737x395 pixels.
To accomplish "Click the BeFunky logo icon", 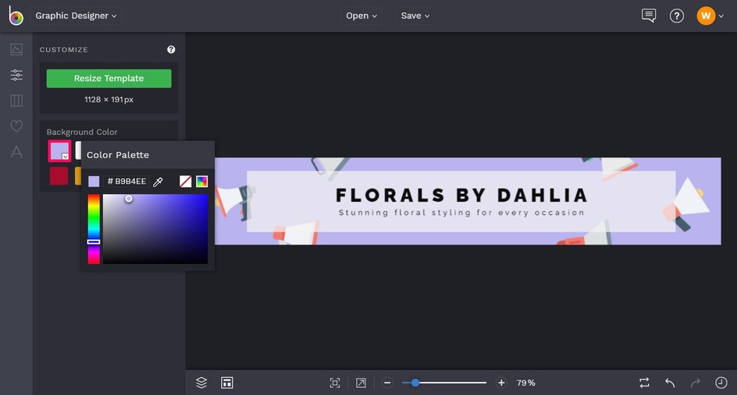I will pyautogui.click(x=16, y=16).
